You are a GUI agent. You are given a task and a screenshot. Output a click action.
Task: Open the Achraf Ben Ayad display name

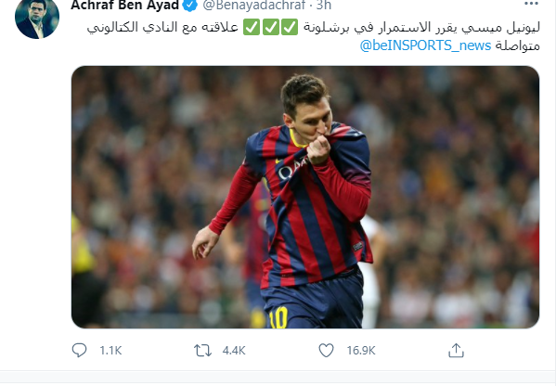point(124,5)
